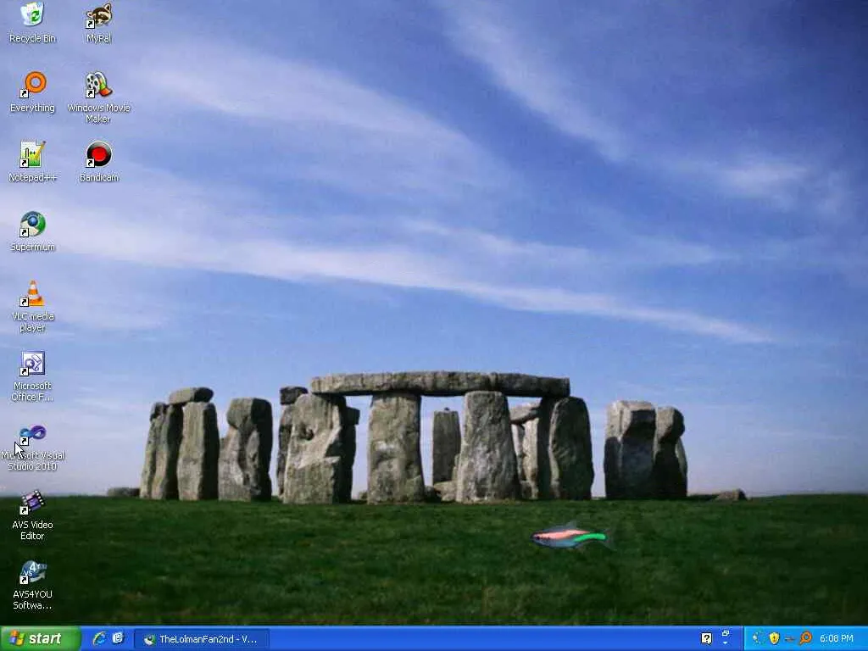Open the Start menu
Image resolution: width=868 pixels, height=651 pixels.
[41, 638]
